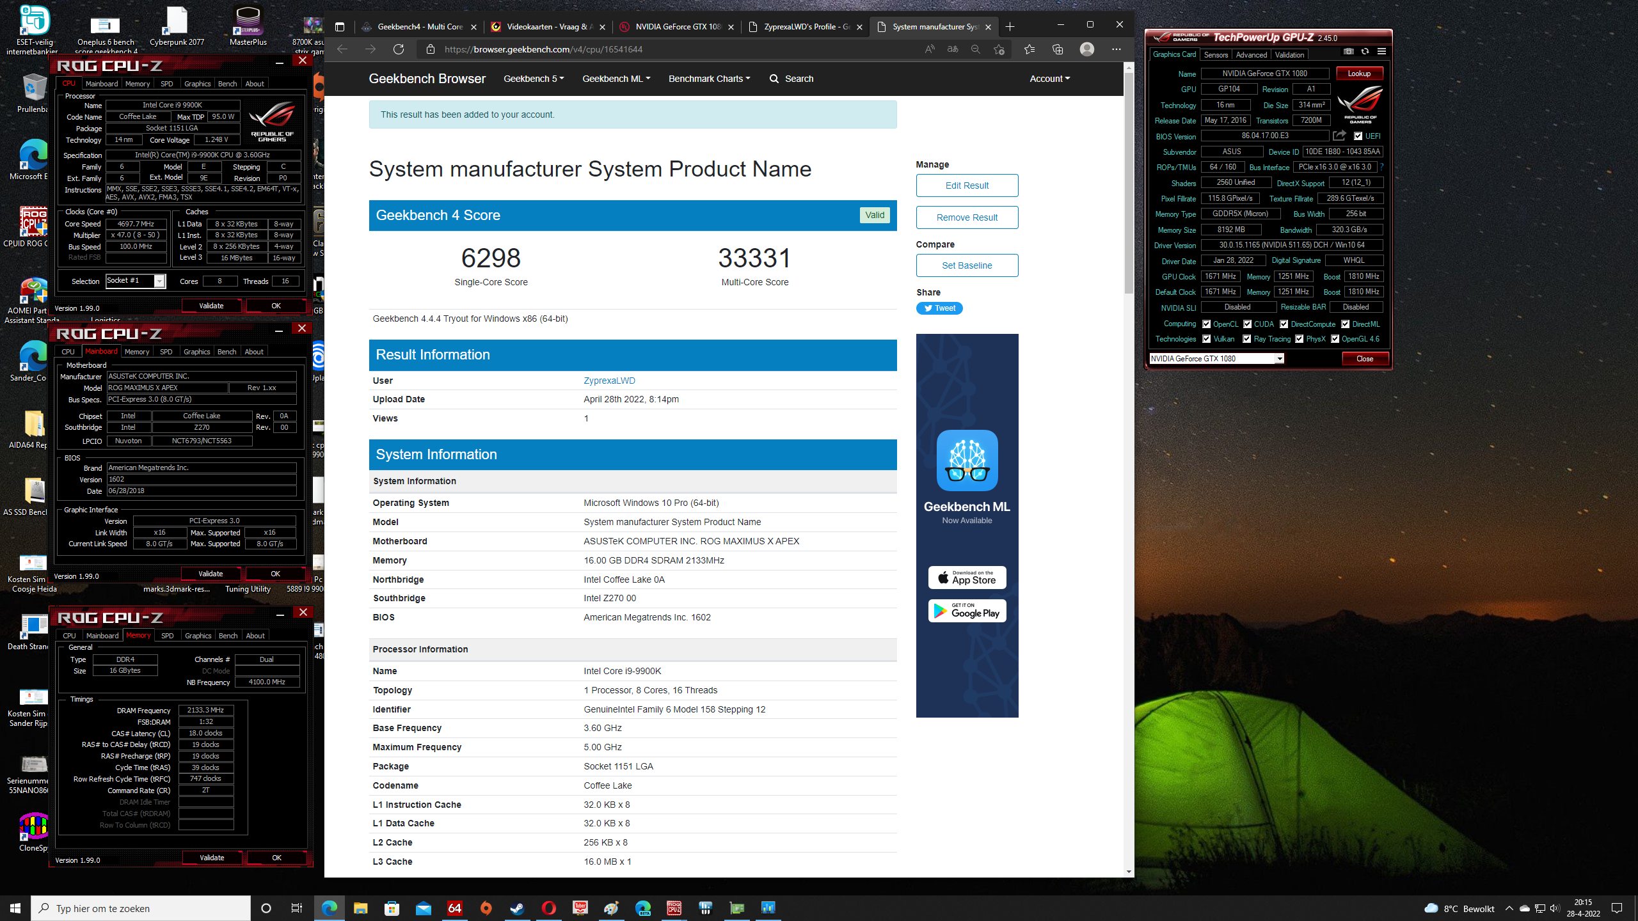Toggle PhysX checkbox in GPU-Z
The image size is (1638, 921).
[1299, 339]
